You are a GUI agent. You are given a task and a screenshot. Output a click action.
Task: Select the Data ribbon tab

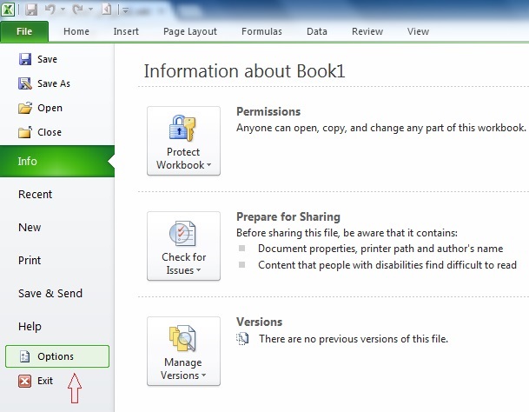[317, 31]
